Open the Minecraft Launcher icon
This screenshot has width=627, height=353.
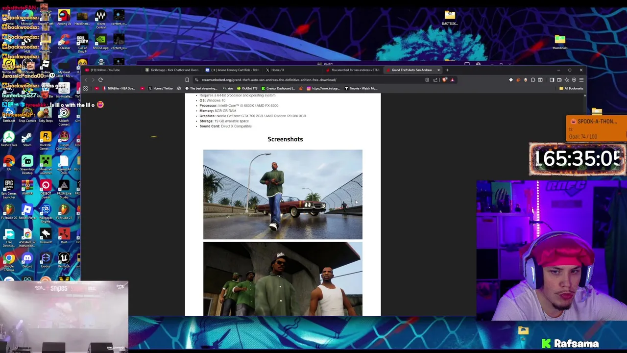point(46,164)
